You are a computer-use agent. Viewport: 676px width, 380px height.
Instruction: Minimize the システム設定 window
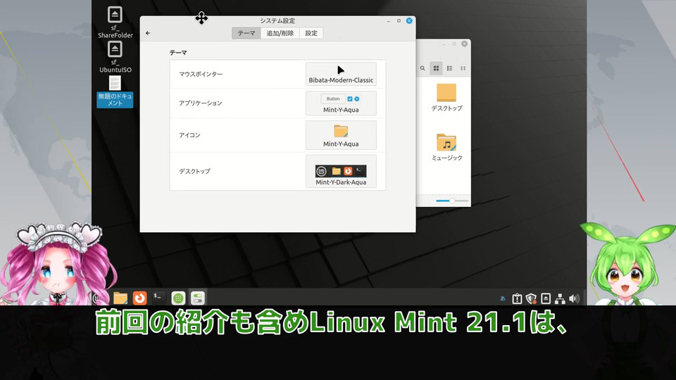coord(389,20)
